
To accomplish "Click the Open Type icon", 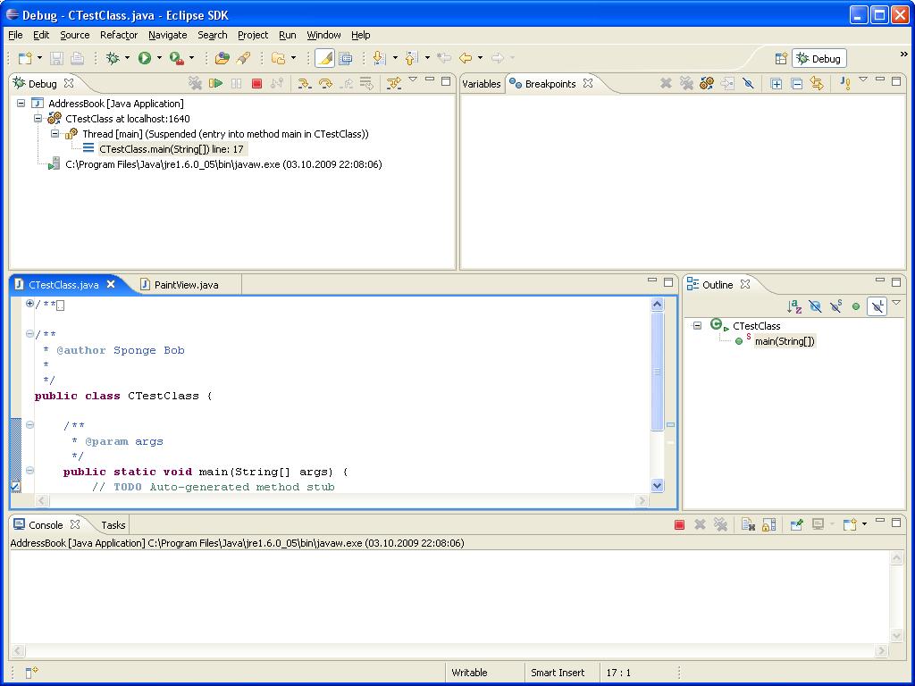I will coord(222,58).
